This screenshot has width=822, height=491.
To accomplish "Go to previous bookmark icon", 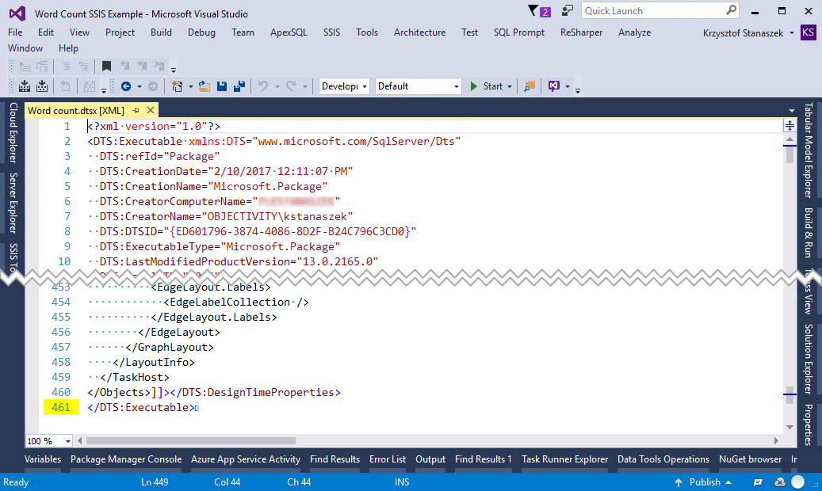I will click(x=124, y=66).
